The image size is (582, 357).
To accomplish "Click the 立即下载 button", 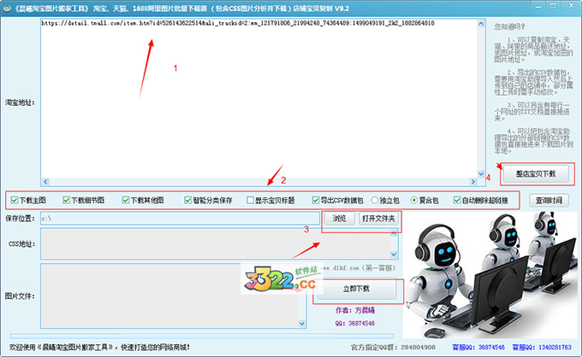I will (356, 289).
